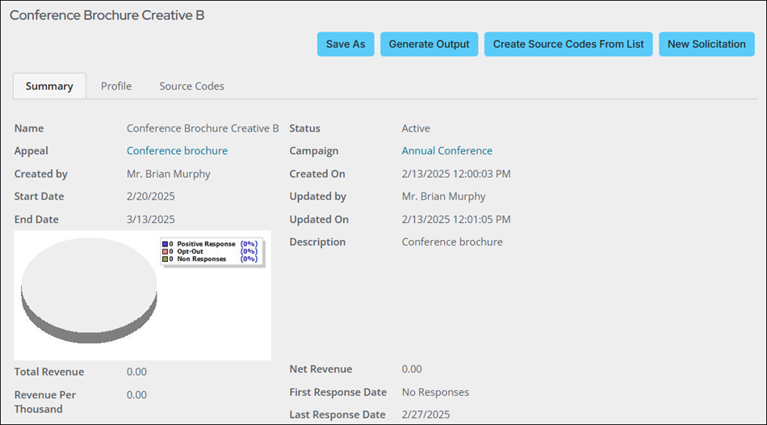Start a New Solicitation
Screen dimensions: 767x425
click(x=706, y=44)
